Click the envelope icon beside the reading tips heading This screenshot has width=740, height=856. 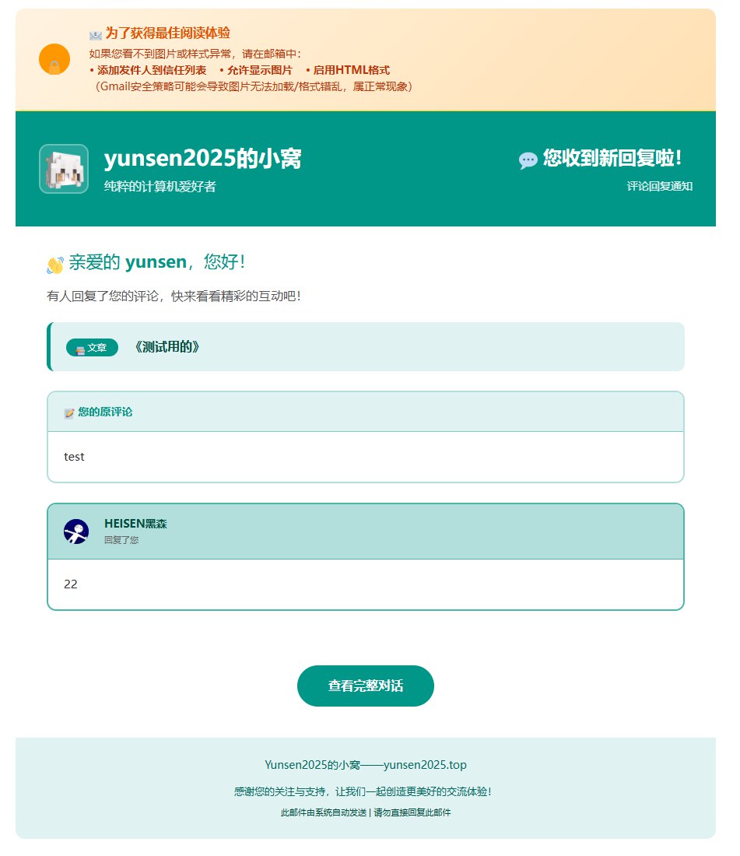96,35
